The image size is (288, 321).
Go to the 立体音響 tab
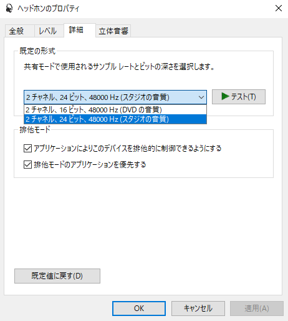(x=113, y=31)
